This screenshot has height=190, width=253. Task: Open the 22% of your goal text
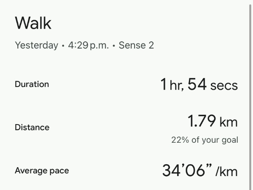(205, 140)
